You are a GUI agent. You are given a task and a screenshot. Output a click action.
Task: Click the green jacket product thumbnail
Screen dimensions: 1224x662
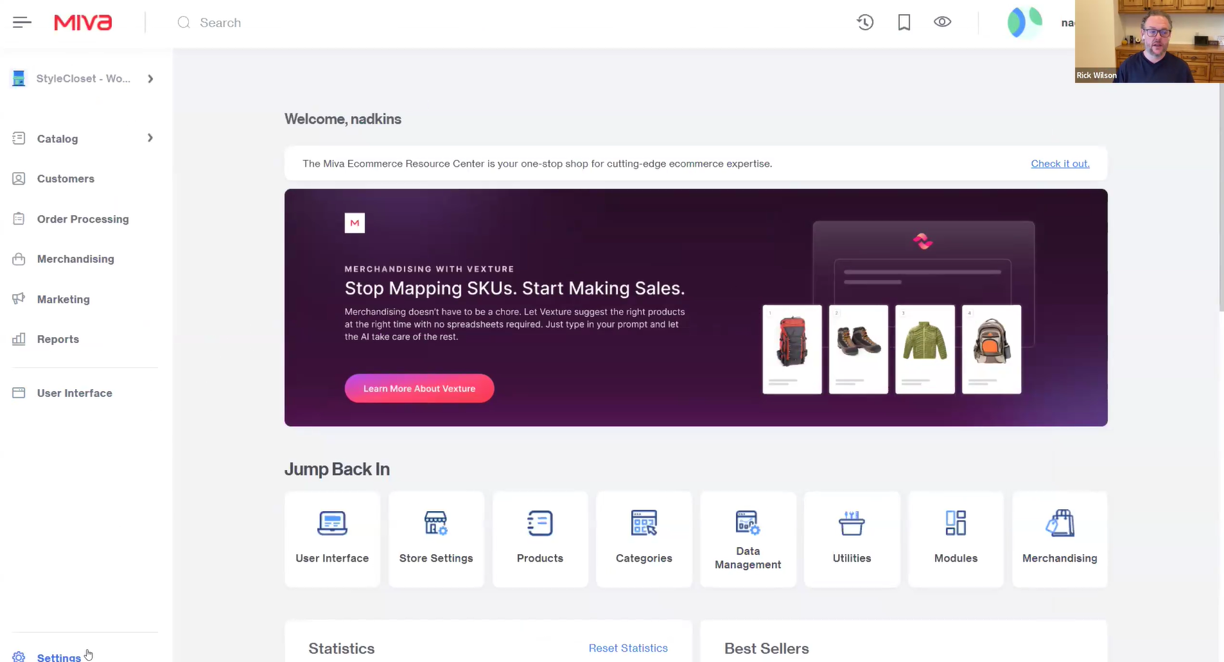pos(925,349)
